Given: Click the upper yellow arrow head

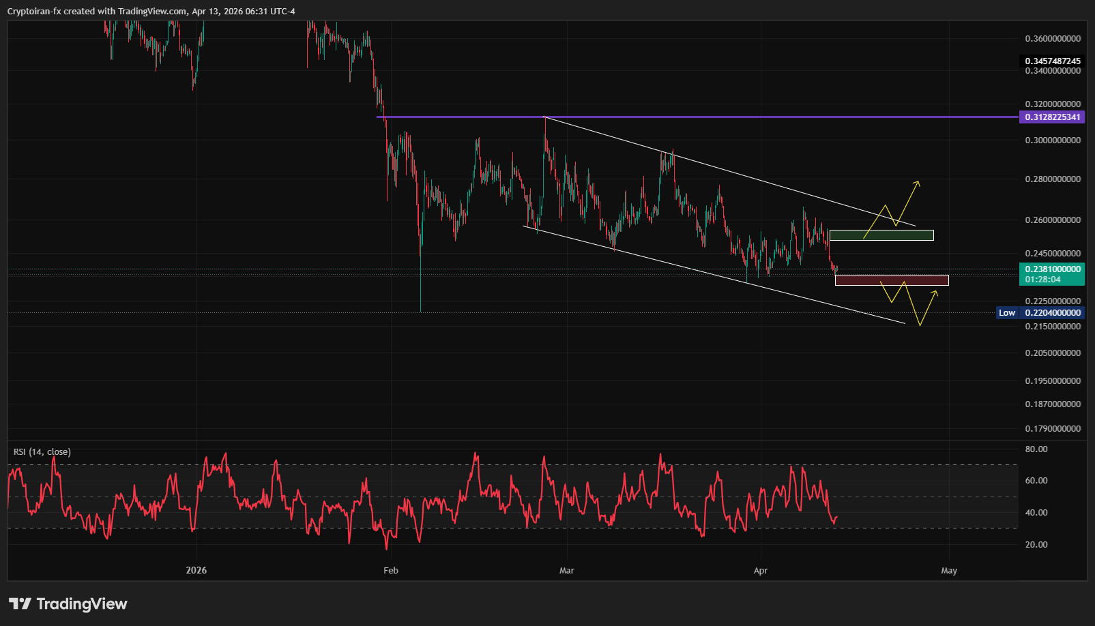Looking at the screenshot, I should (918, 183).
